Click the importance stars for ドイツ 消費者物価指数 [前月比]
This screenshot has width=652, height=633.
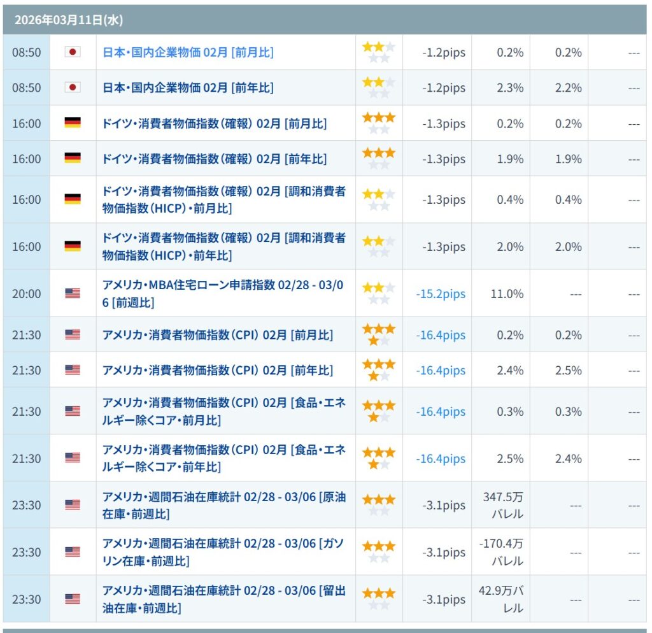378,124
